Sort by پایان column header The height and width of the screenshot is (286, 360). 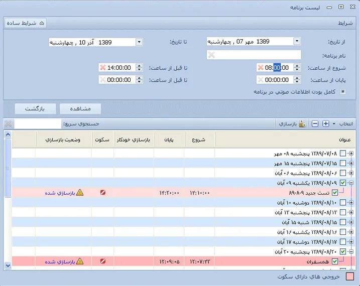(x=169, y=139)
